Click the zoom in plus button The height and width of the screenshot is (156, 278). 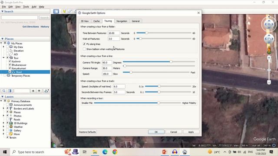[269, 58]
